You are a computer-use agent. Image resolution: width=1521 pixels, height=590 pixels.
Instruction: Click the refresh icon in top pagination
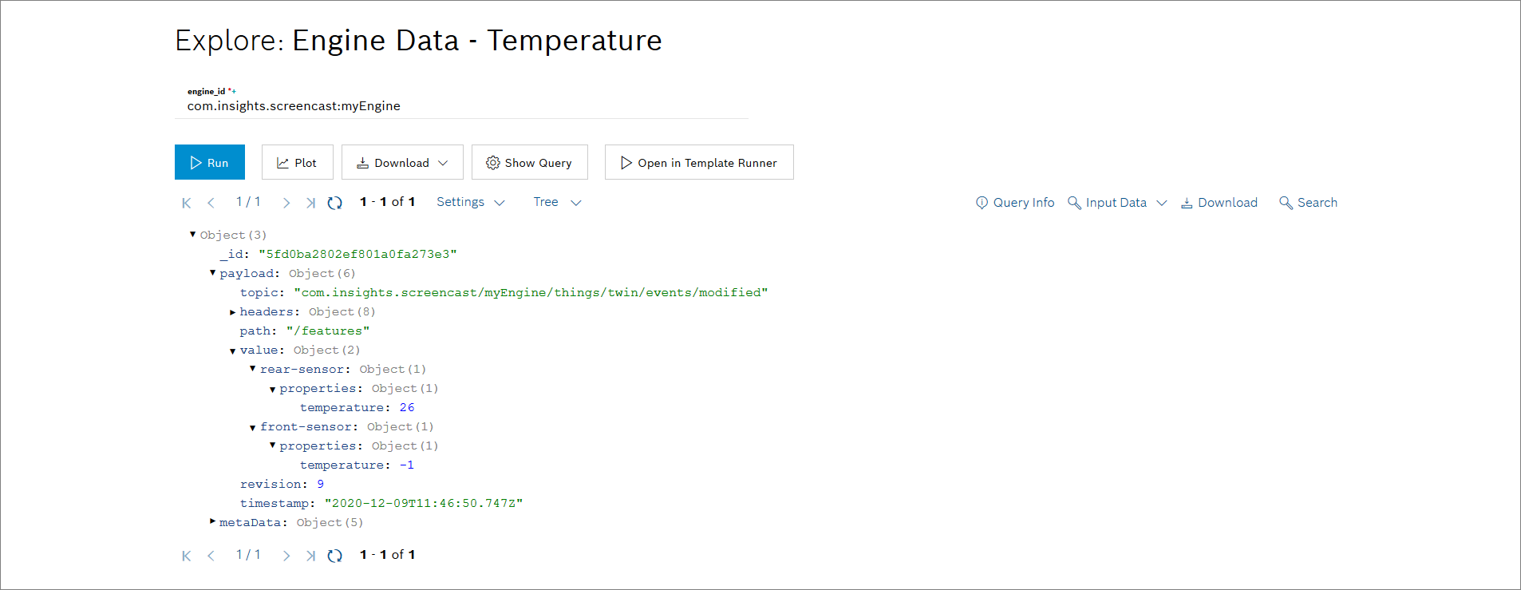point(335,203)
